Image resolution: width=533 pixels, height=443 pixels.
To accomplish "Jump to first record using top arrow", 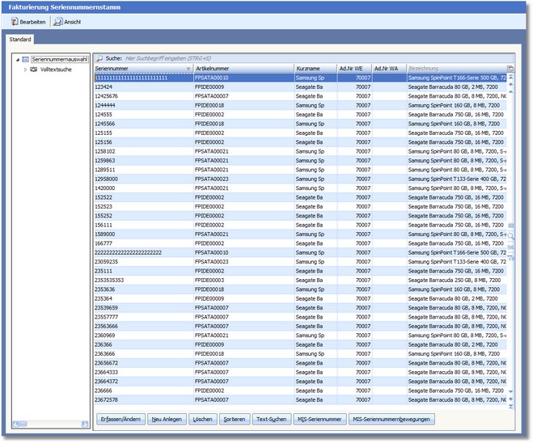I will [x=510, y=78].
